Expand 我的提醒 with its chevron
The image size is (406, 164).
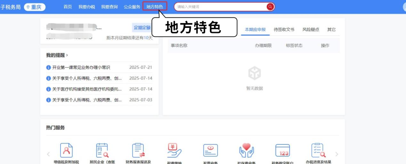[67, 55]
